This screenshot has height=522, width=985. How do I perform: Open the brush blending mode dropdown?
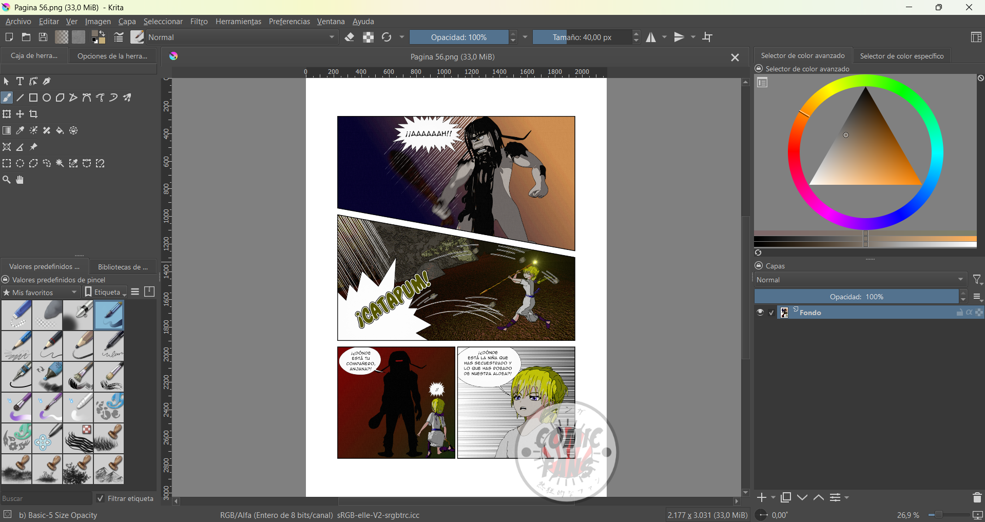[242, 37]
